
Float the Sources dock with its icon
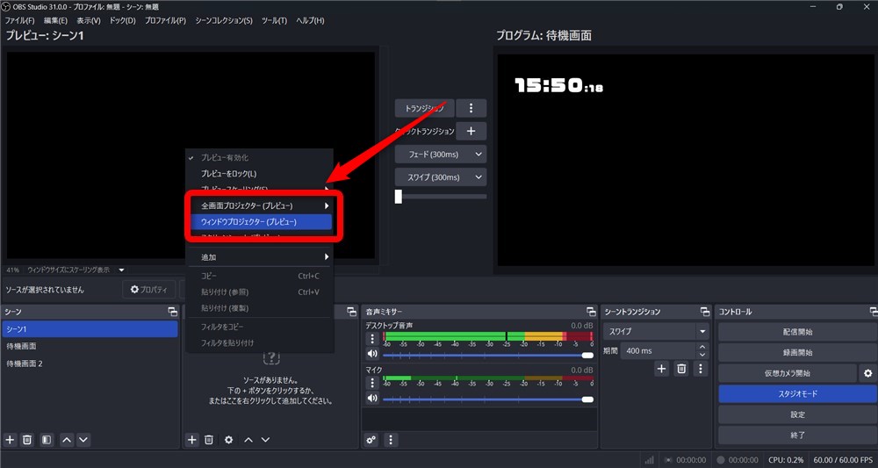pyautogui.click(x=352, y=311)
